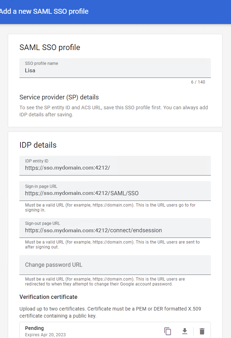The height and width of the screenshot is (338, 231).
Task: Select the Sign-out page URL field
Action: [115, 230]
